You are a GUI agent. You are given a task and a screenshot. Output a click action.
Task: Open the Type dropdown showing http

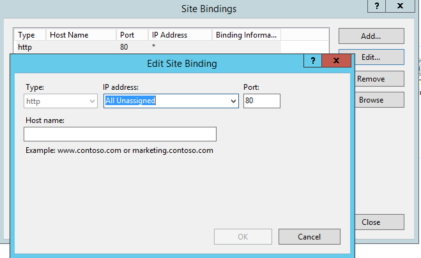point(61,101)
